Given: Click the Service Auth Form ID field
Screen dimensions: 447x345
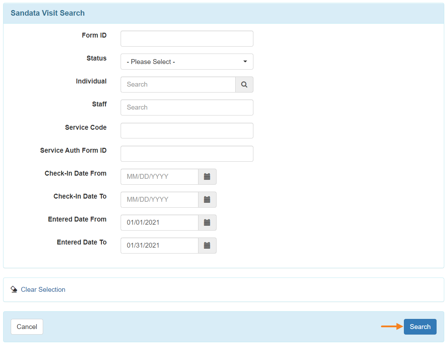Looking at the screenshot, I should click(187, 154).
